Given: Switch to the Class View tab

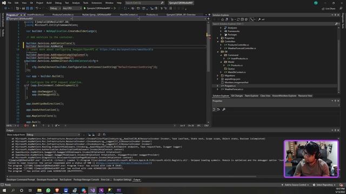Looking at the screenshot, I should pos(265,96).
